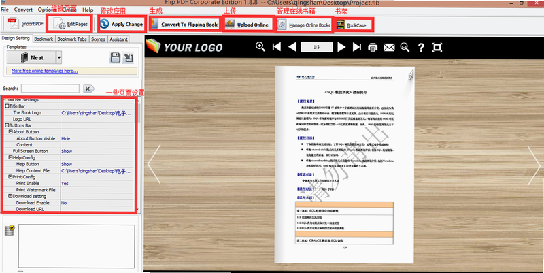
Task: Select the Download URL row
Action: [x=69, y=209]
